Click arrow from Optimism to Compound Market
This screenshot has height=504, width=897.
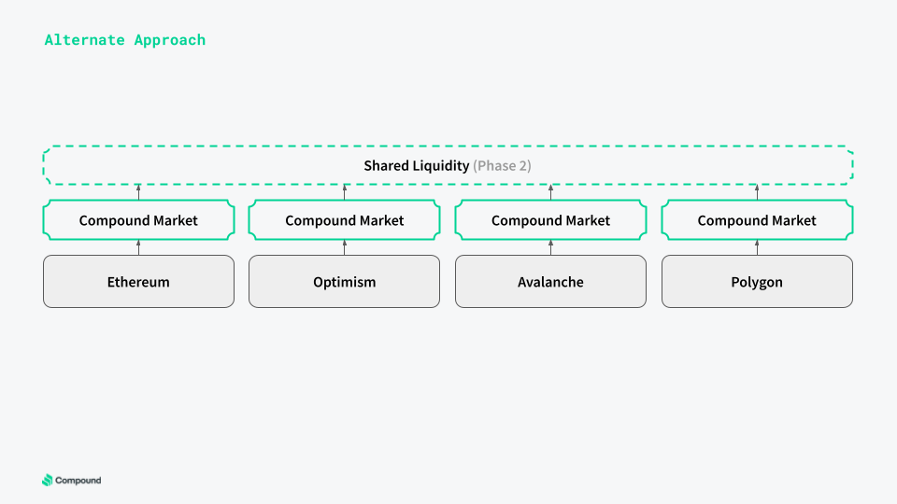(345, 247)
